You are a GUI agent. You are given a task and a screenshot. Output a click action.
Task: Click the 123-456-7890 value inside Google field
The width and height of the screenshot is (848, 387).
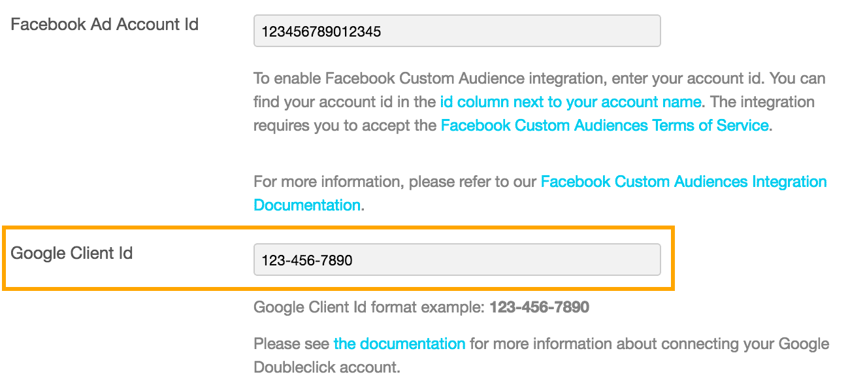coord(306,260)
